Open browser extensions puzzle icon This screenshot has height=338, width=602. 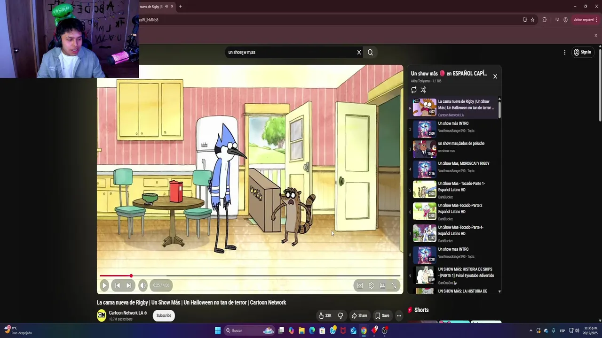(545, 20)
